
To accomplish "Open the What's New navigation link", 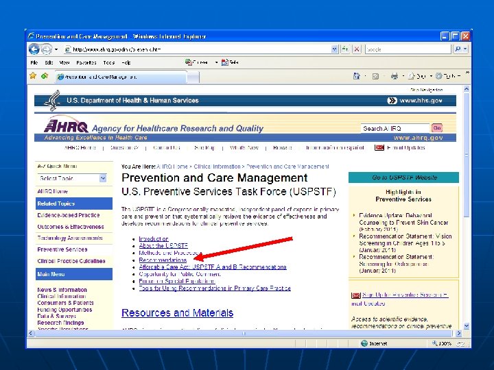I will 244,147.
